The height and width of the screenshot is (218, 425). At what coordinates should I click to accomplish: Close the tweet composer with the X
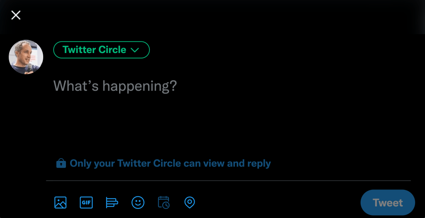16,15
